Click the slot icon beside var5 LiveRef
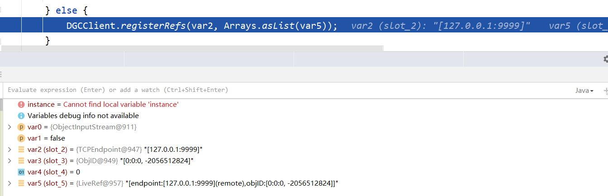The height and width of the screenshot is (196, 608). (21, 183)
